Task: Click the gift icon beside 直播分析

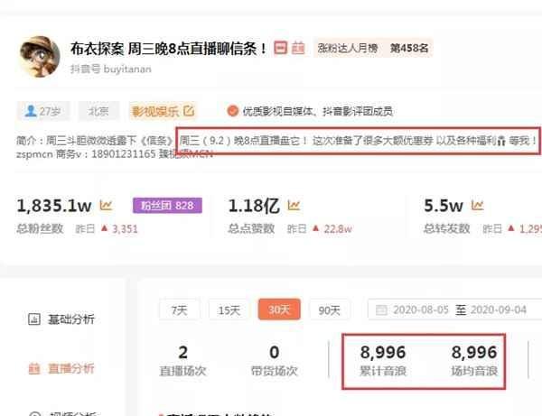Action: tap(34, 368)
